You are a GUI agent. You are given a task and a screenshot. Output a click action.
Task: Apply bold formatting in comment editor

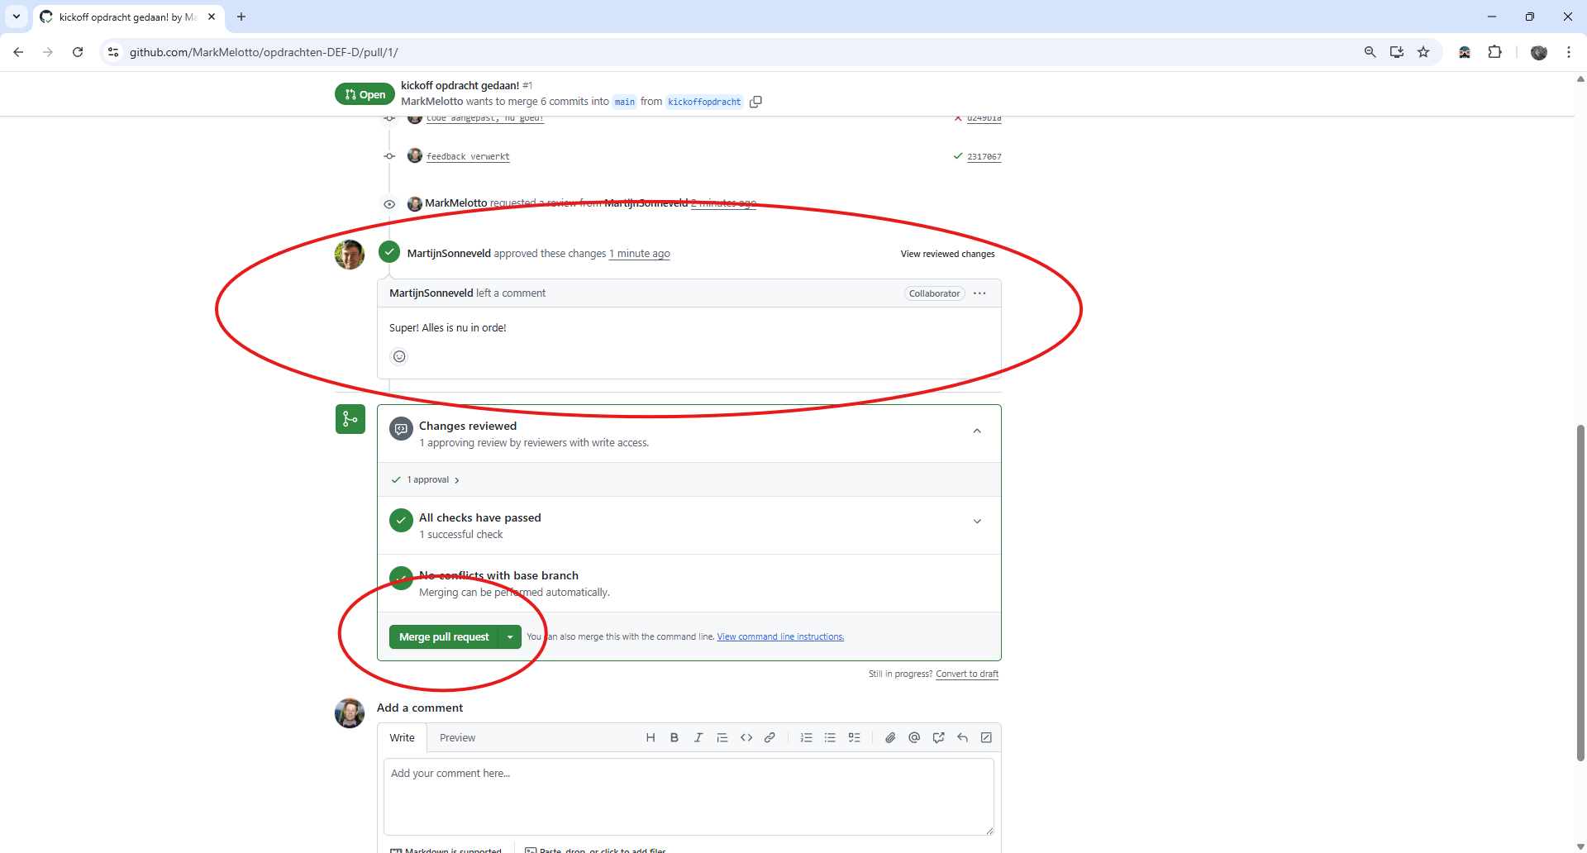pyautogui.click(x=674, y=737)
